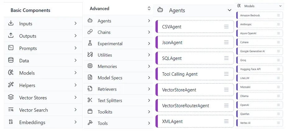Click the Prompts terminal icon
The height and width of the screenshot is (135, 292).
(x=11, y=48)
